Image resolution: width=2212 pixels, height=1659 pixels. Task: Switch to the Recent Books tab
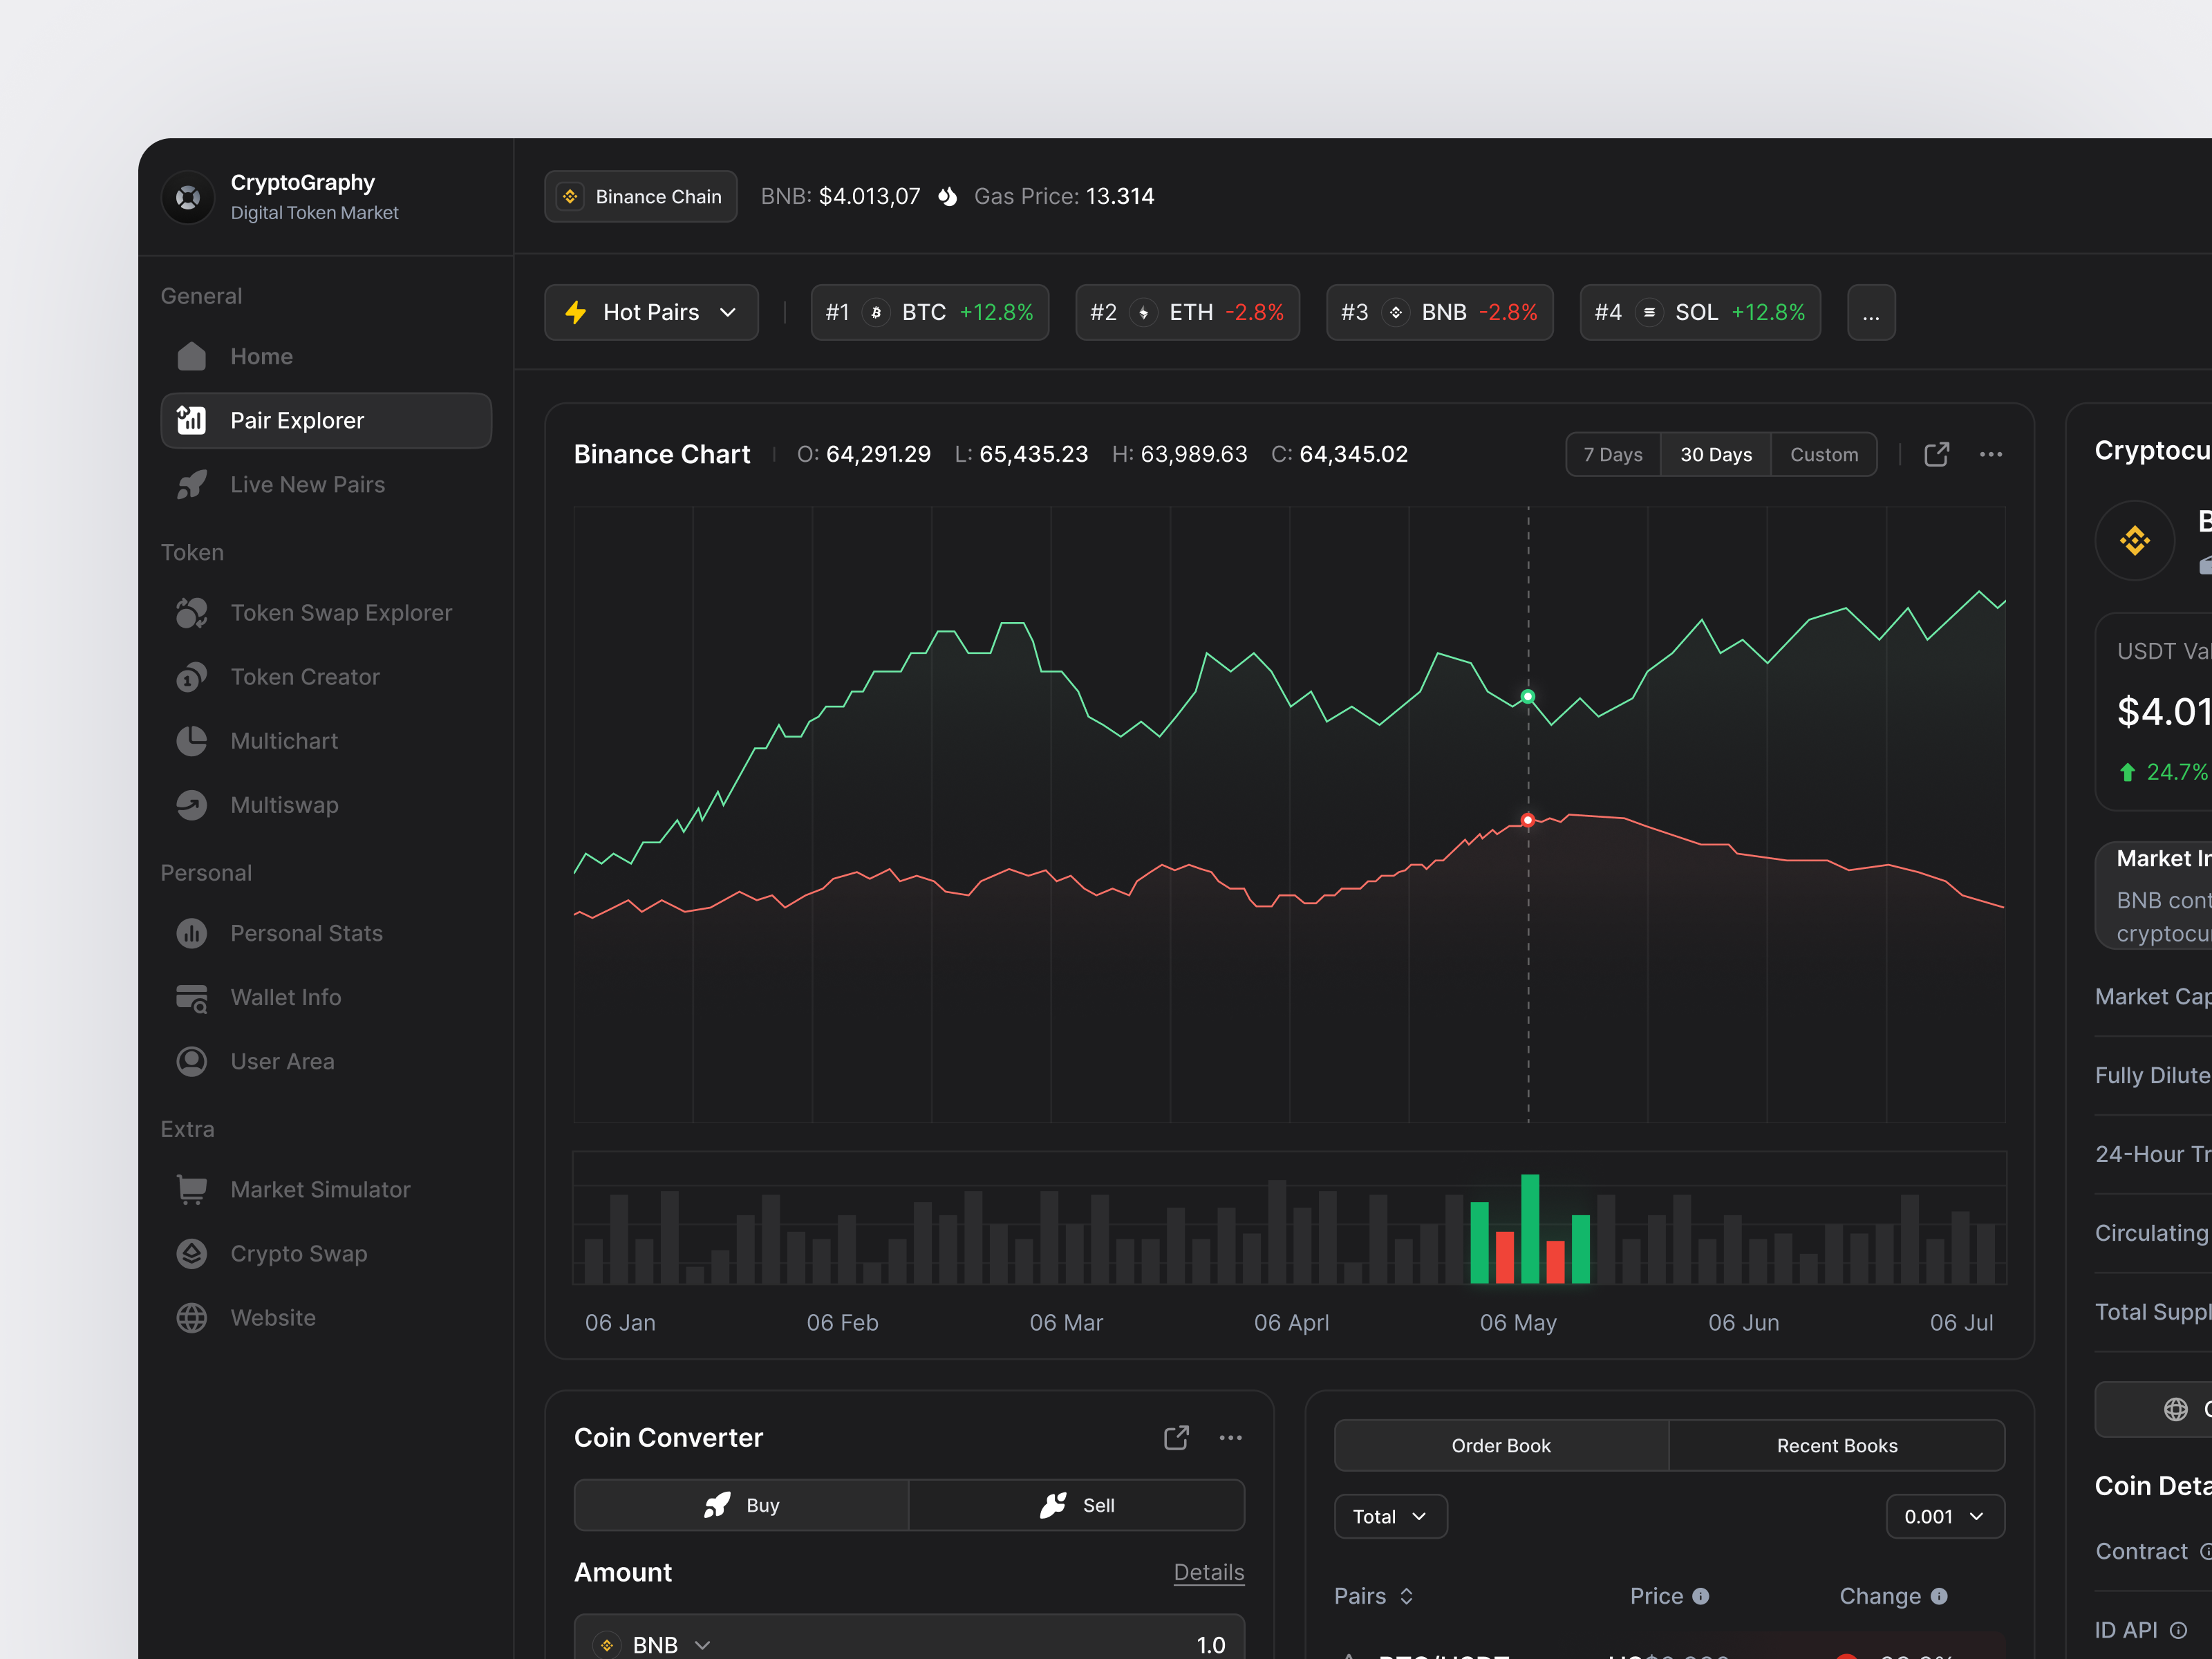point(1836,1445)
